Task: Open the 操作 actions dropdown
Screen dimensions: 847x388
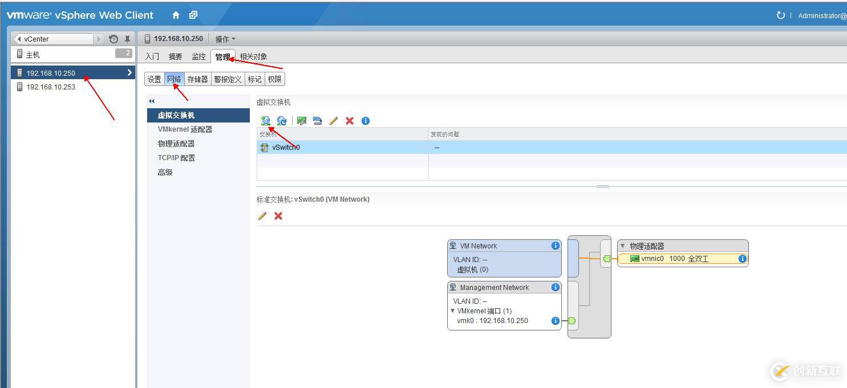Action: [225, 39]
